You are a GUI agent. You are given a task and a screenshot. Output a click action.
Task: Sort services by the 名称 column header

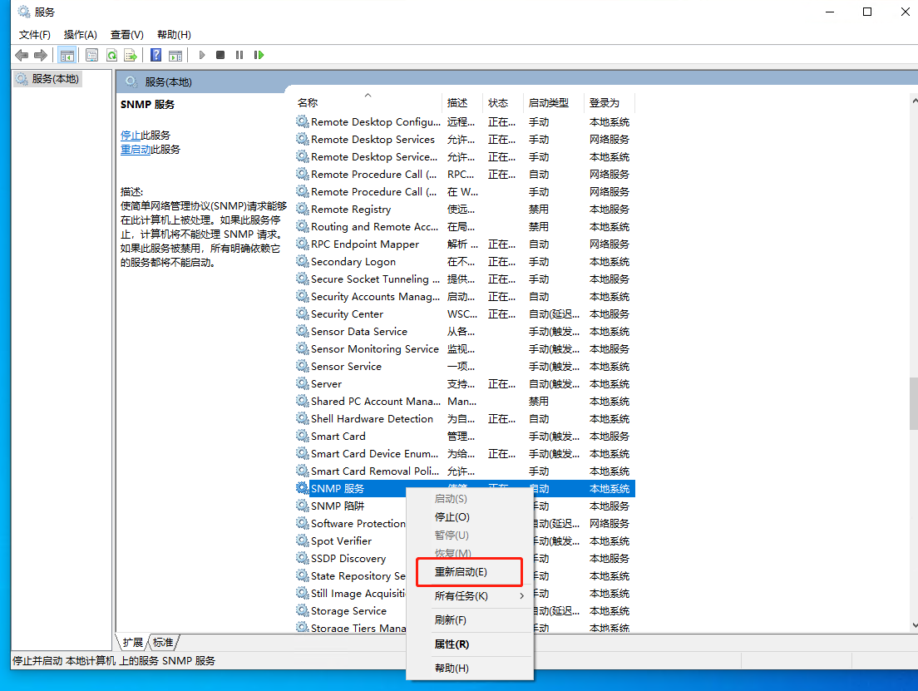click(308, 103)
